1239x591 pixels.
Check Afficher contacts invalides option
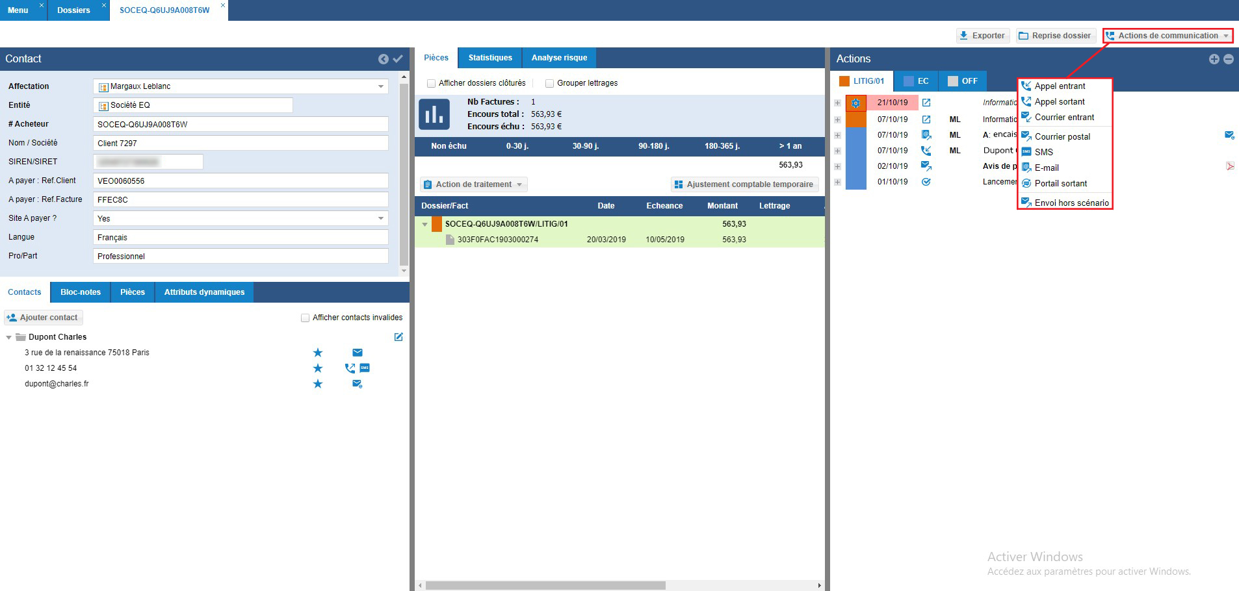(x=305, y=318)
